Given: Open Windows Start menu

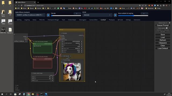Looking at the screenshot, I should click(2, 94).
